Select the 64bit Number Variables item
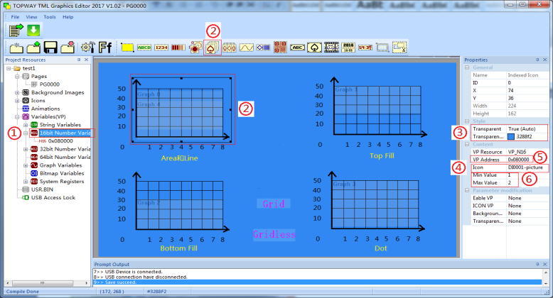 (65, 158)
